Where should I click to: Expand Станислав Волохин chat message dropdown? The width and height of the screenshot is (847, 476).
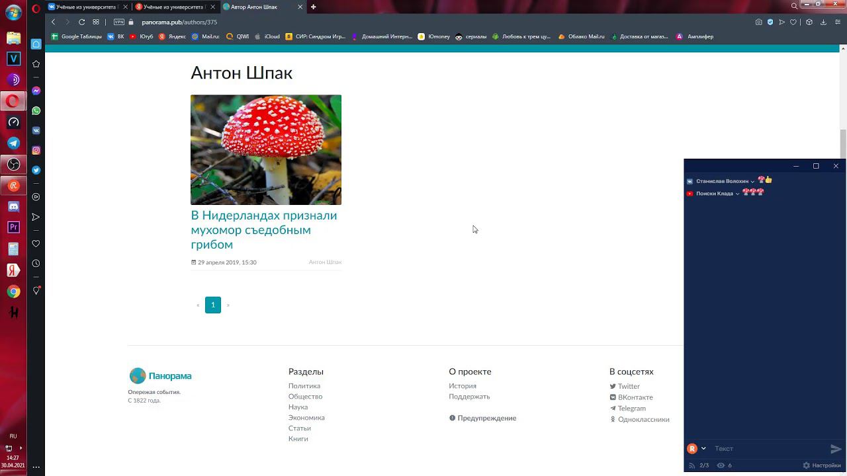click(752, 181)
